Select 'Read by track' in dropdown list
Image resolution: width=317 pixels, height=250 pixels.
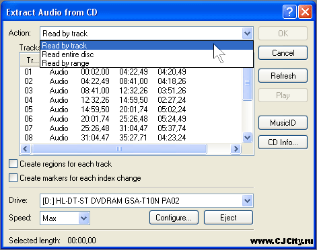tap(147, 46)
